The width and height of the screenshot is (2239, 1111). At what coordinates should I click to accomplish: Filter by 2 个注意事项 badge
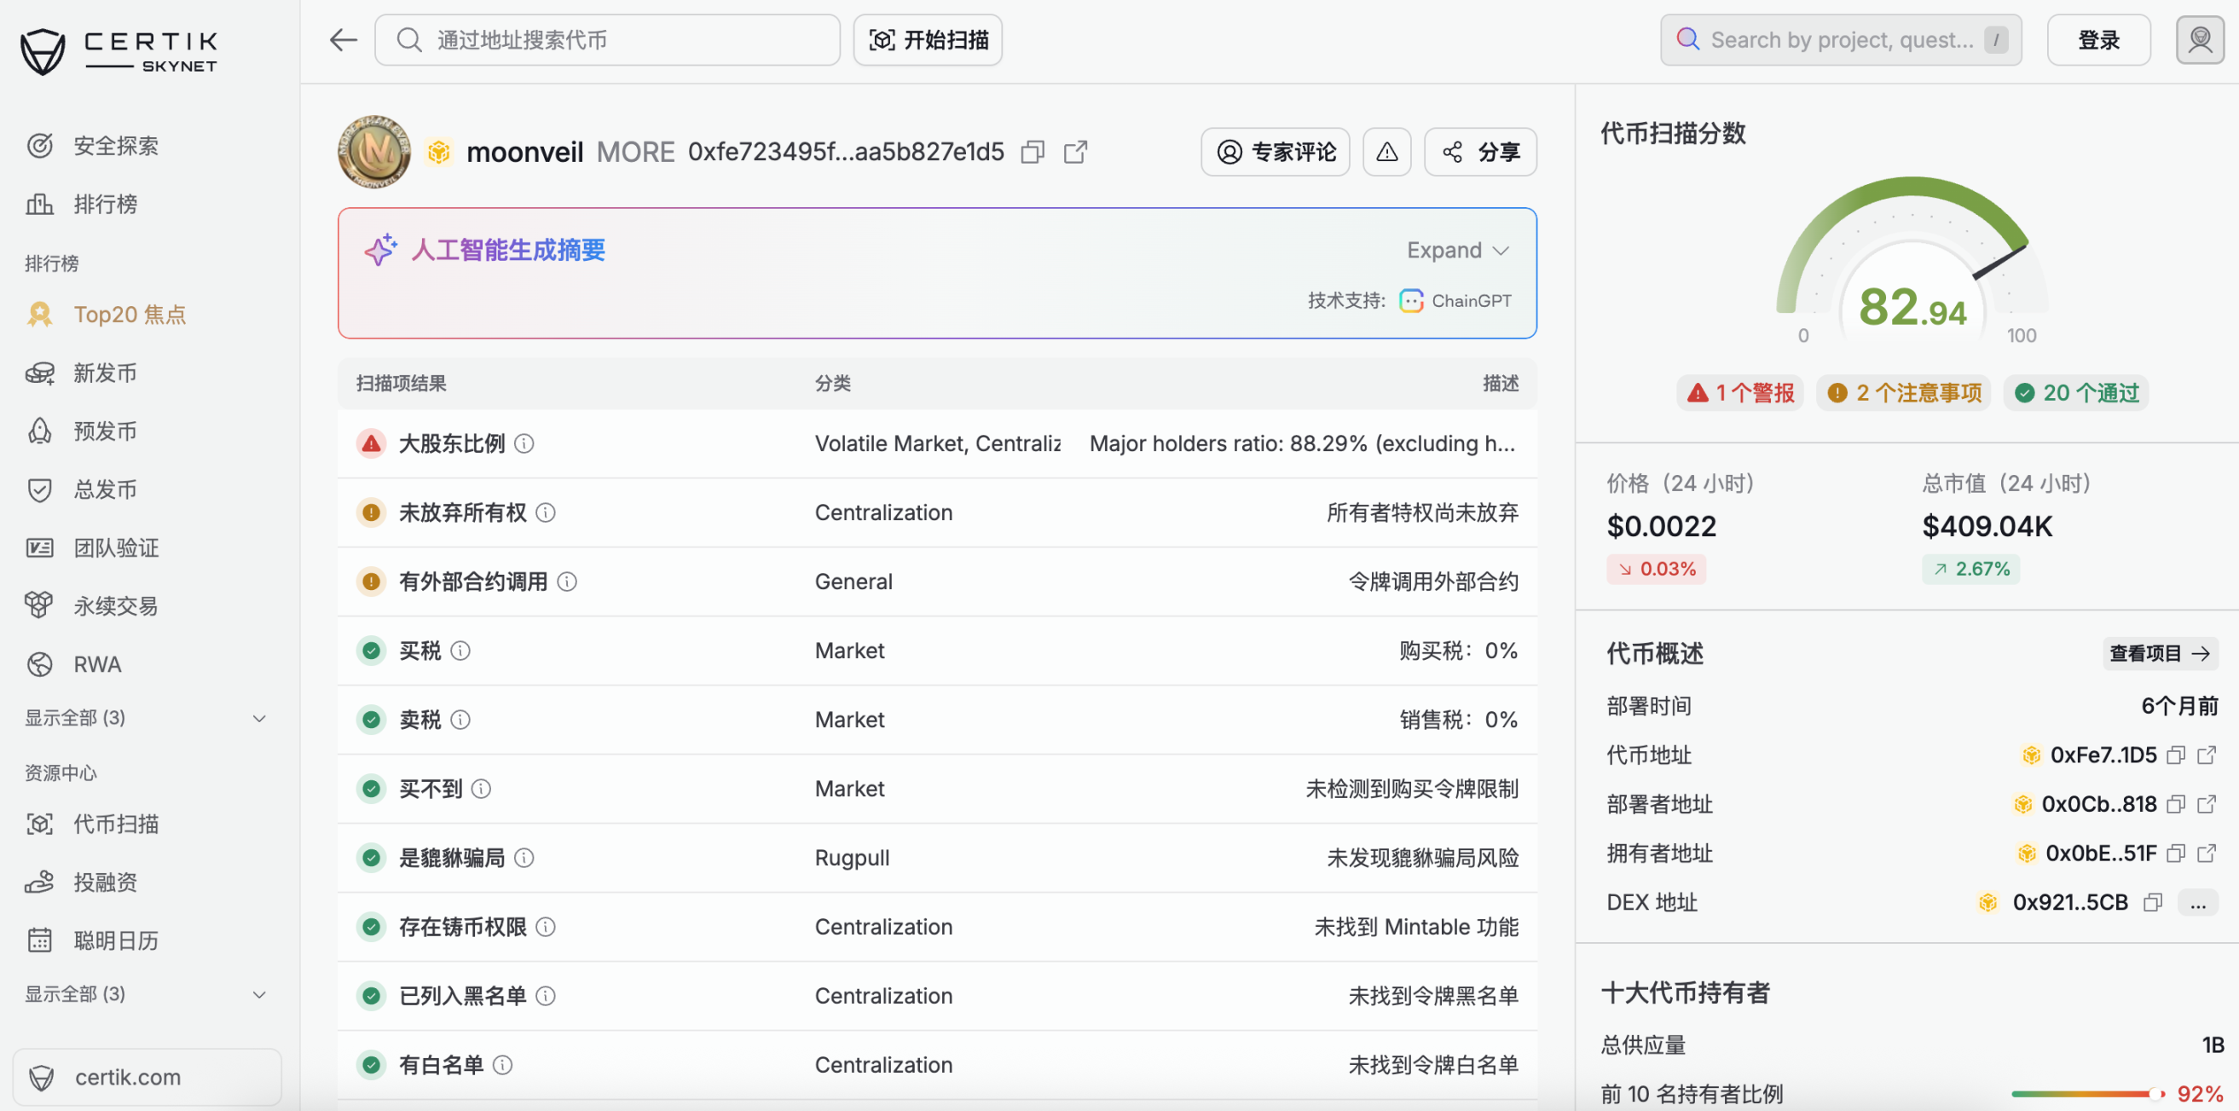pos(1904,393)
